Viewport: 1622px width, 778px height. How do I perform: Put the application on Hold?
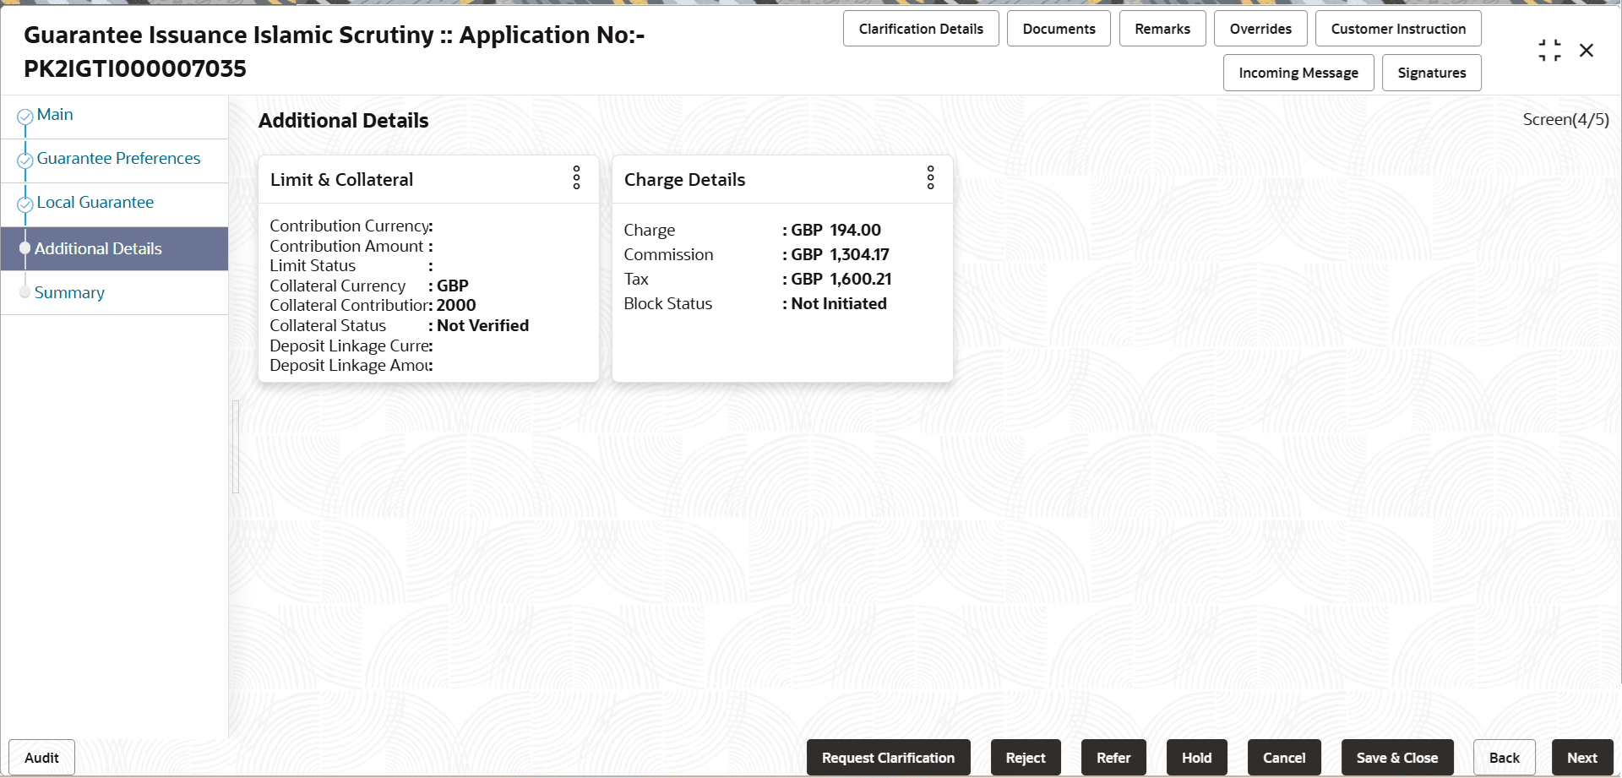1196,758
